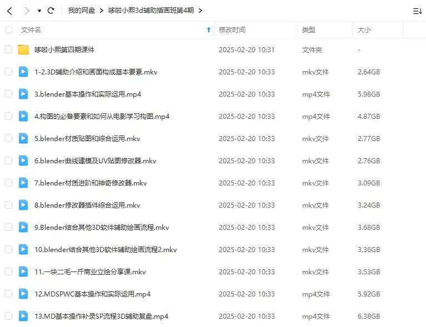
Task: Open 8.blender修改器插件综合运用.mkv
Action: point(87,205)
